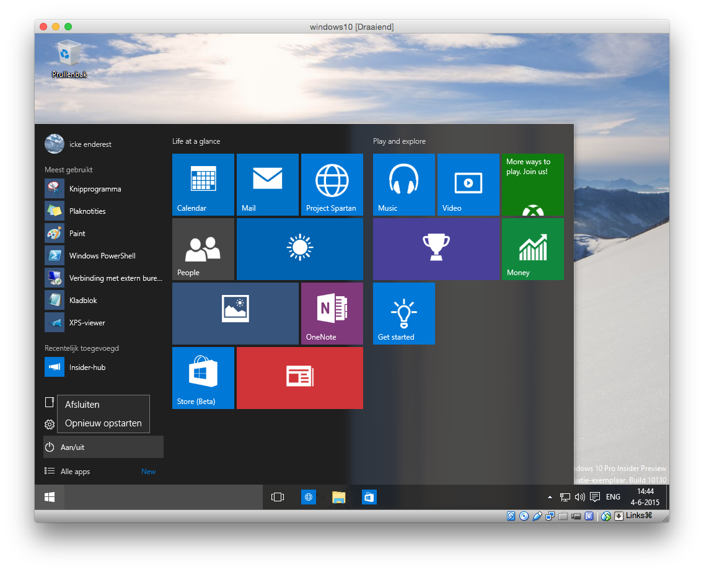Open the Music tile
Screen dimensions: 704x572
pos(404,184)
